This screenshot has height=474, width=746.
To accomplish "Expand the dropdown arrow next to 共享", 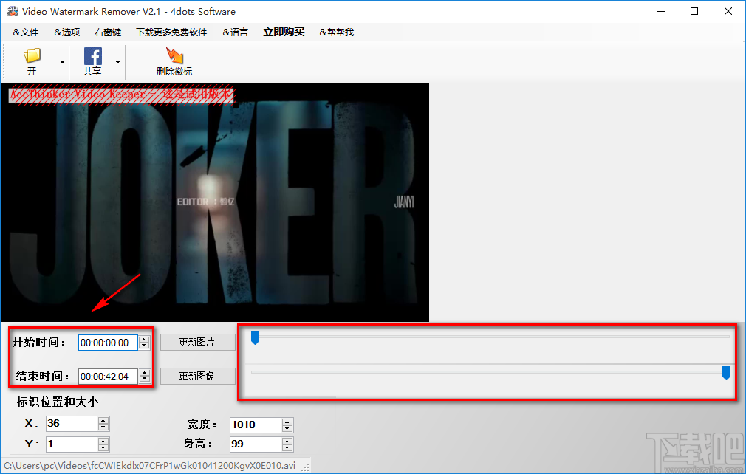I will 118,63.
